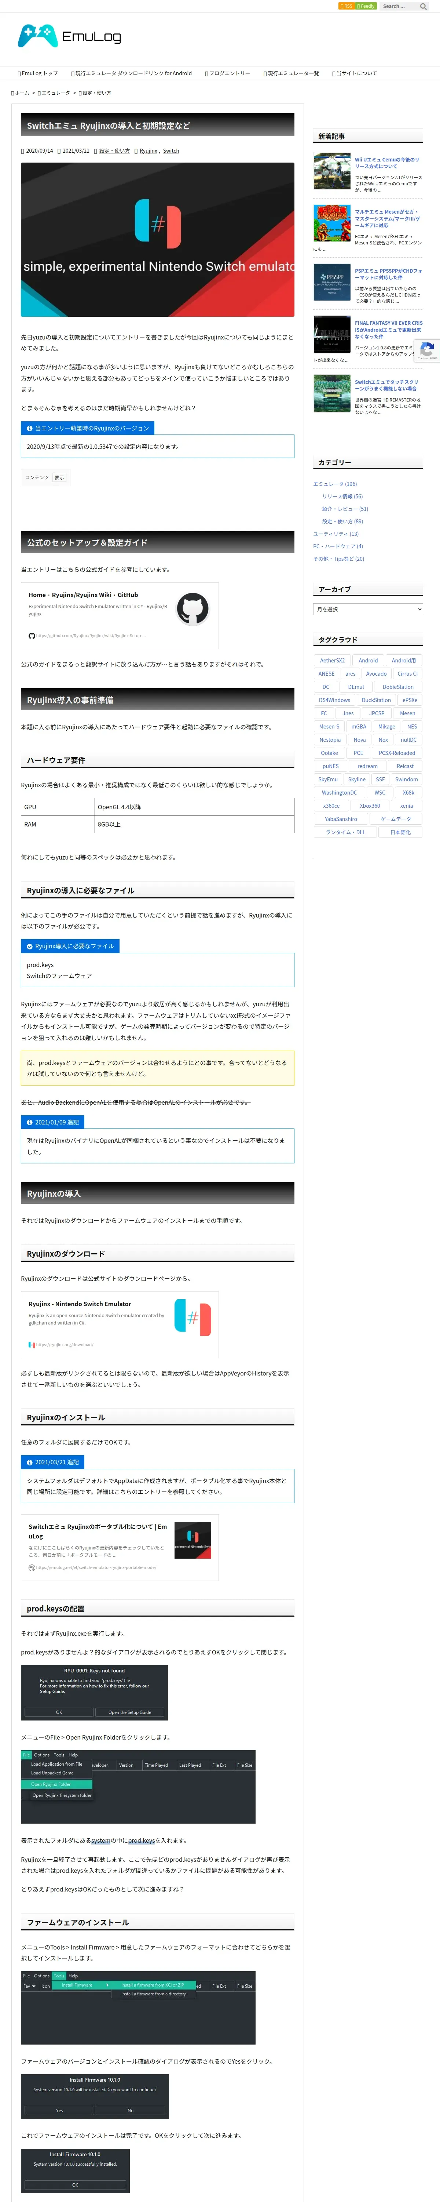The image size is (440, 2202).
Task: Click the Skyline tag
Action: point(356,780)
